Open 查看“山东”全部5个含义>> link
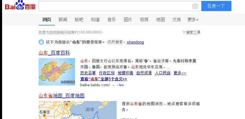Screen dimensions: 245x119 (104, 79)
